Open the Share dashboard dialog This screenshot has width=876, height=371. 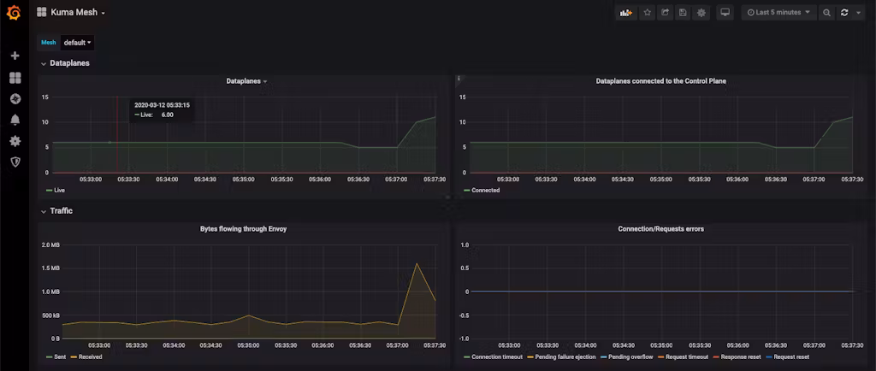pos(665,13)
